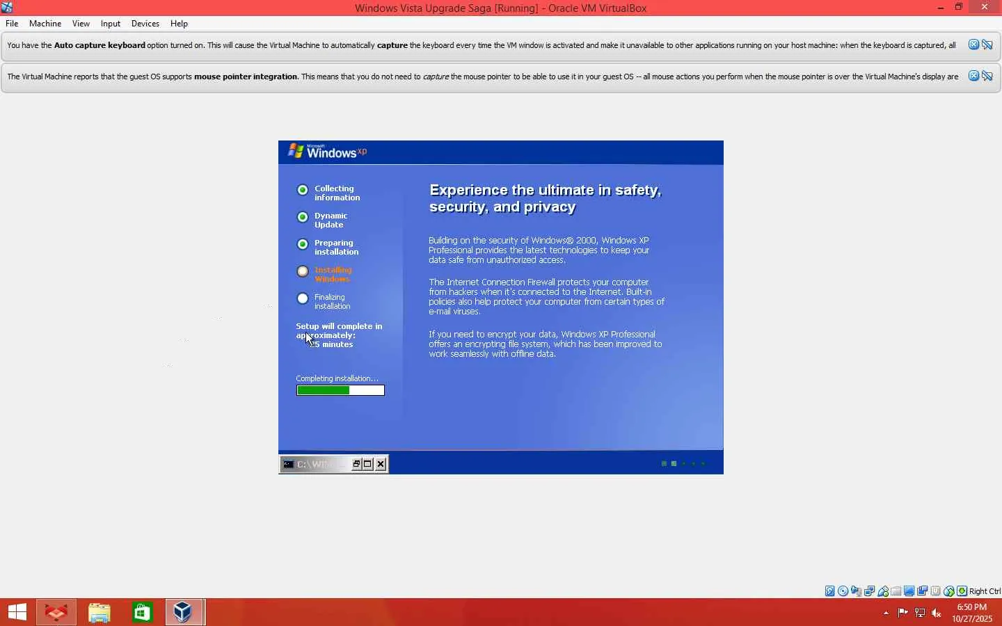Click the Finalizing installation step

(324, 301)
